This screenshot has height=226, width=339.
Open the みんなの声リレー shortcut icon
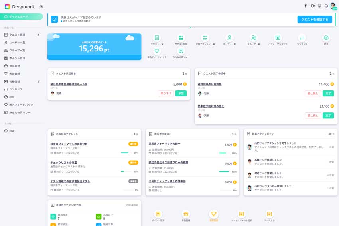181,51
